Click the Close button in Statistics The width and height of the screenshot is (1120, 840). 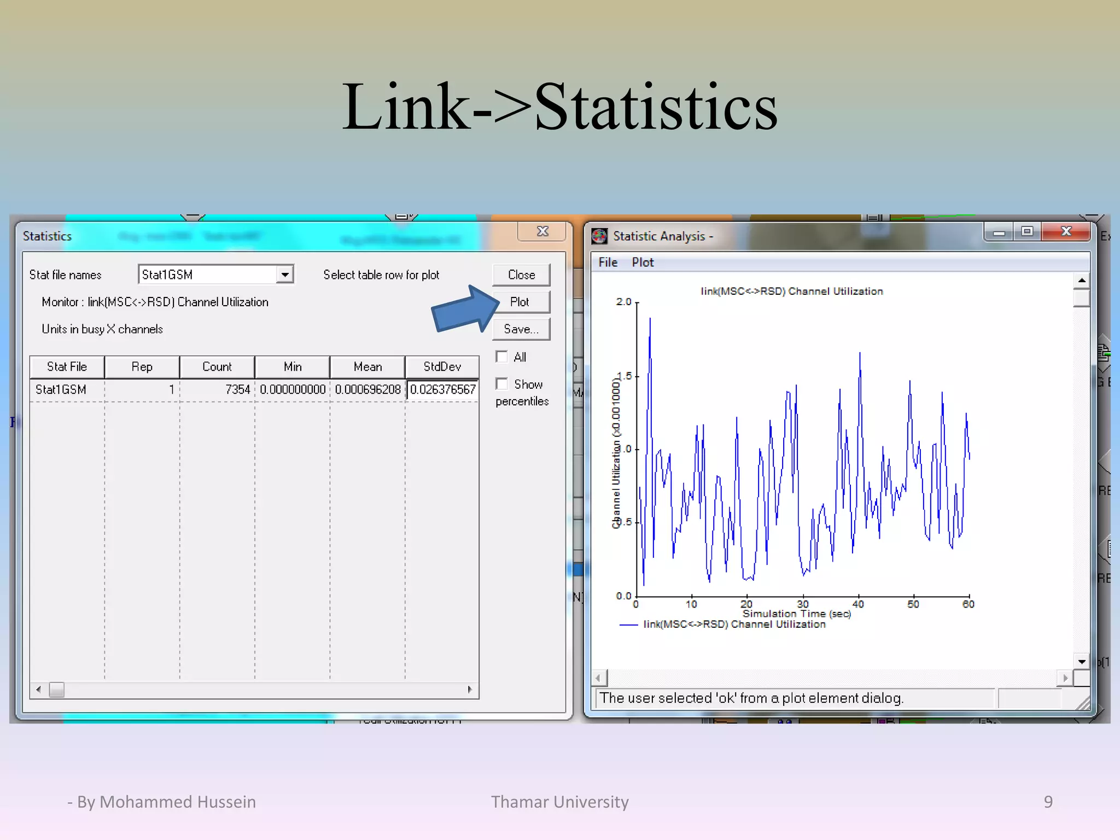point(521,275)
